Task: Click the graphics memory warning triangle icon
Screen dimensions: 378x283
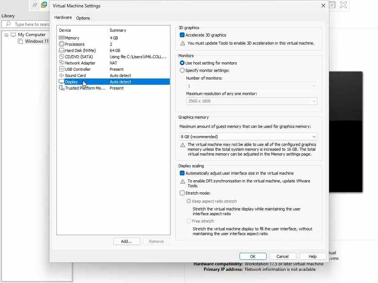Action: [x=182, y=145]
